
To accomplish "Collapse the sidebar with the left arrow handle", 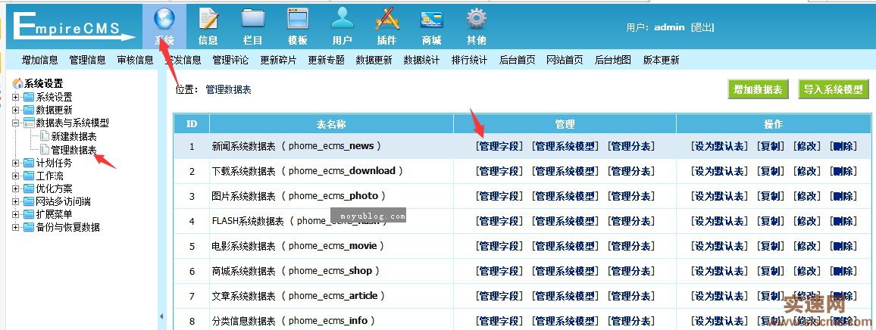I will pyautogui.click(x=162, y=316).
